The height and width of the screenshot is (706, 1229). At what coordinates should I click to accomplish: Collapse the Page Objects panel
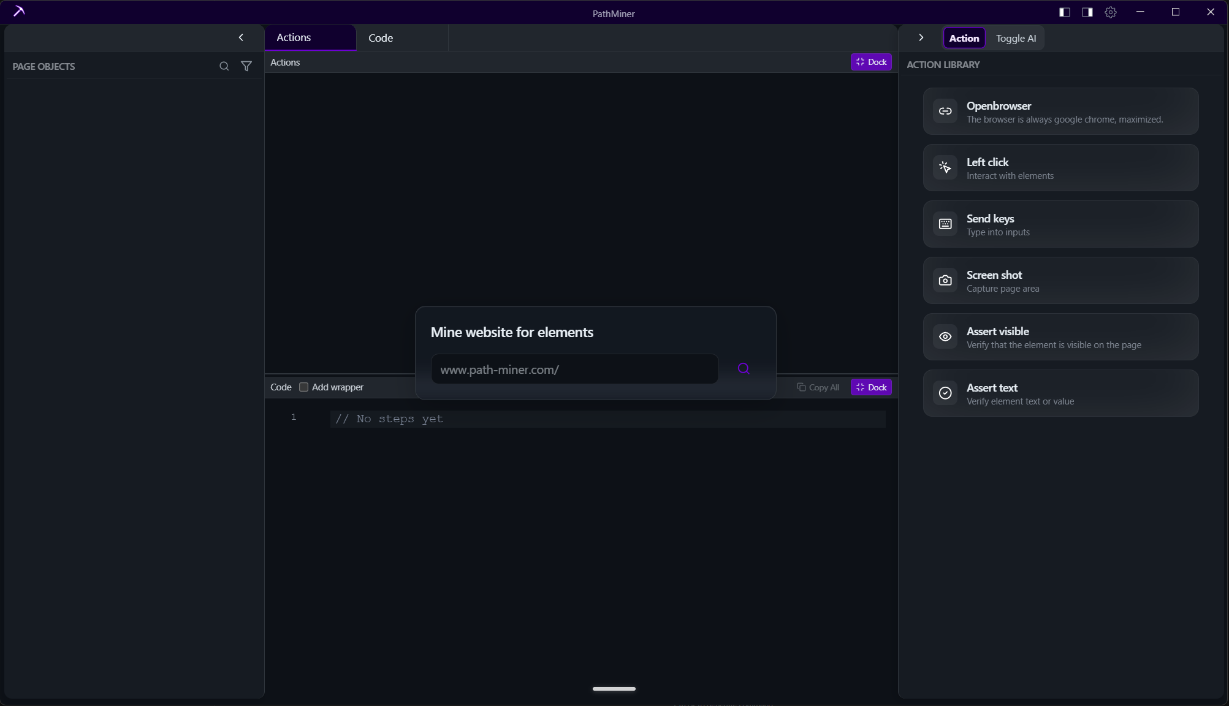(x=241, y=37)
